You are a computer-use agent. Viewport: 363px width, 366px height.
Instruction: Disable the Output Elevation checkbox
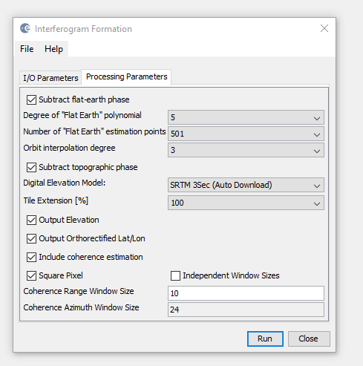[x=31, y=220]
